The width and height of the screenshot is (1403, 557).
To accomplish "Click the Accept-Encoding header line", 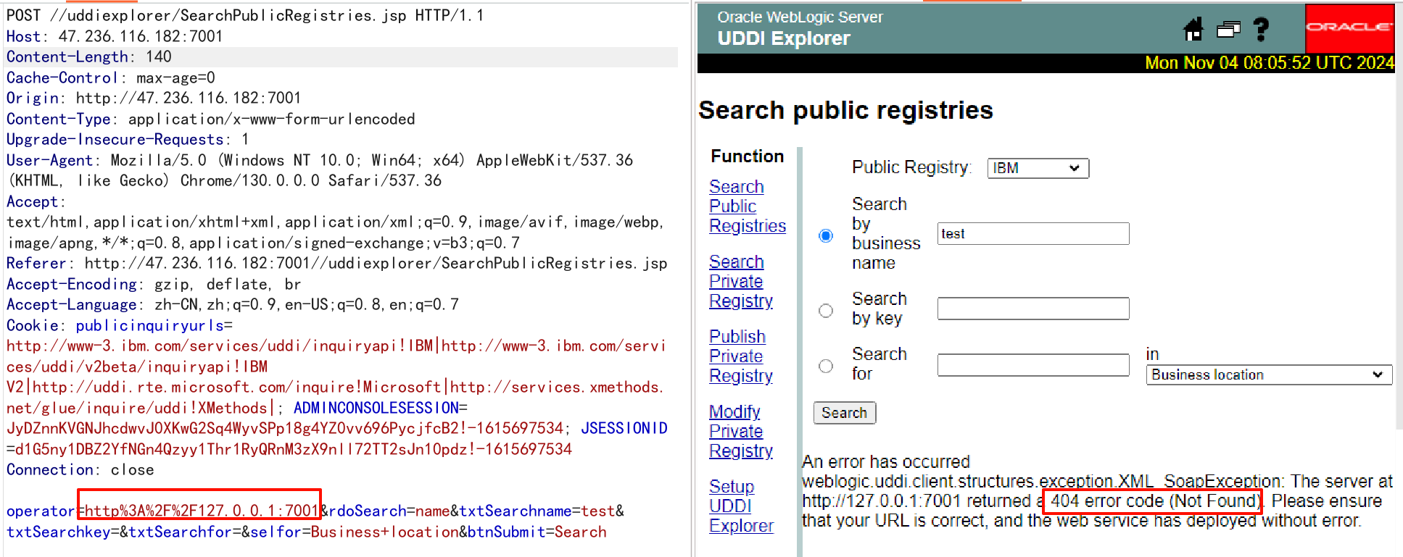I will 153,285.
